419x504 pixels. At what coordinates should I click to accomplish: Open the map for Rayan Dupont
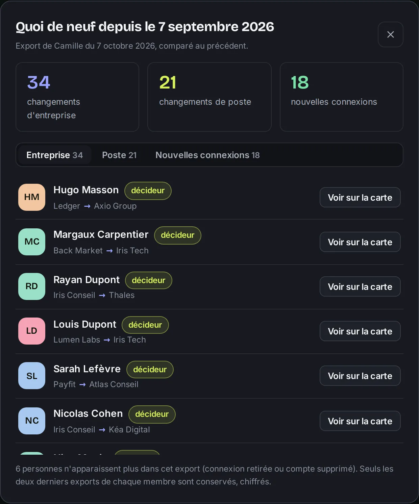360,286
